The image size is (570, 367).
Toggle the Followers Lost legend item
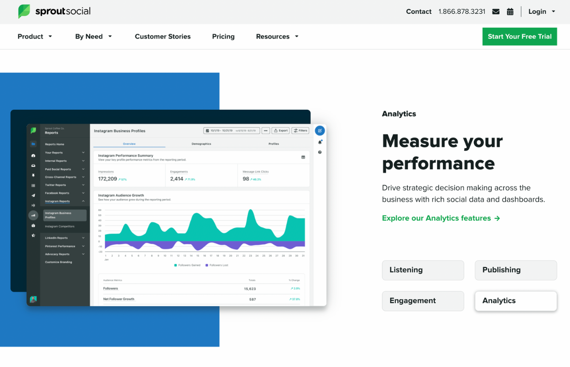(217, 265)
